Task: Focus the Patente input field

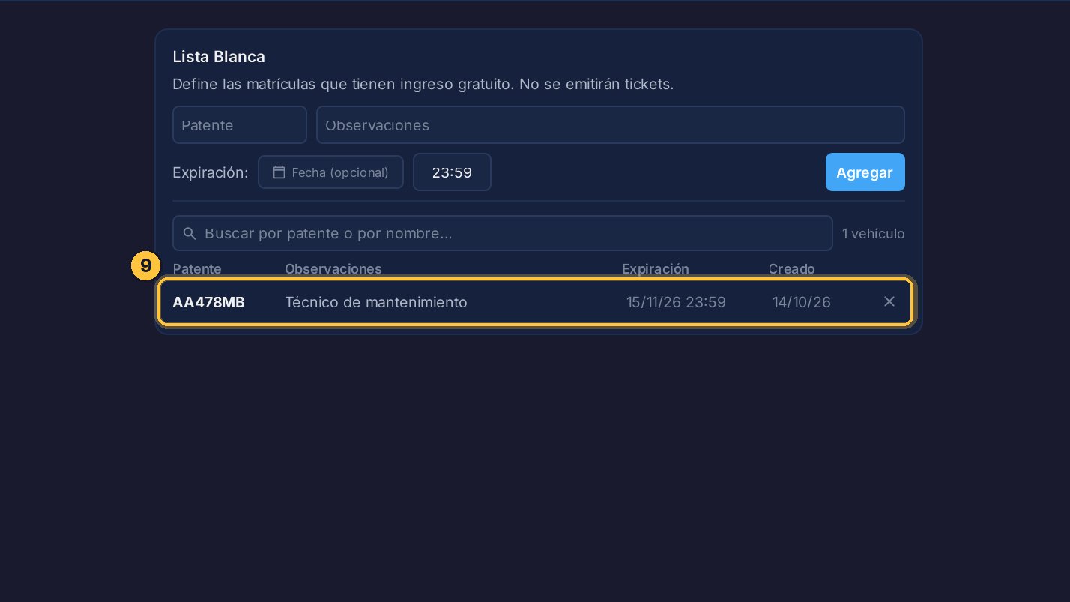Action: [240, 125]
